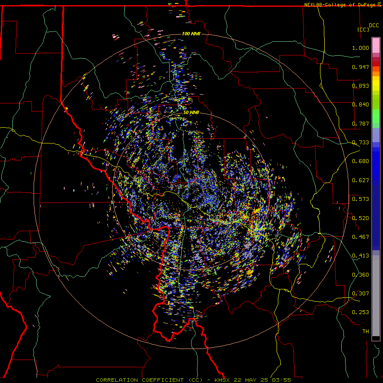This screenshot has height=383, width=383.
Task: Select the 0.947 legend value
Action: click(360, 67)
